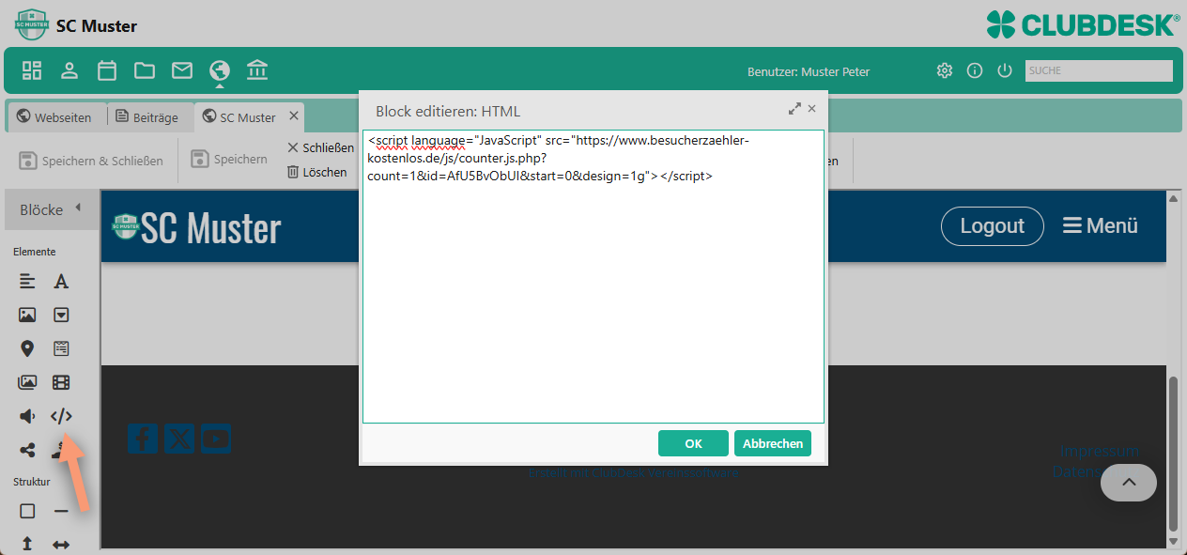1187x555 pixels.
Task: Switch to the Webseiten tab
Action: 54,117
